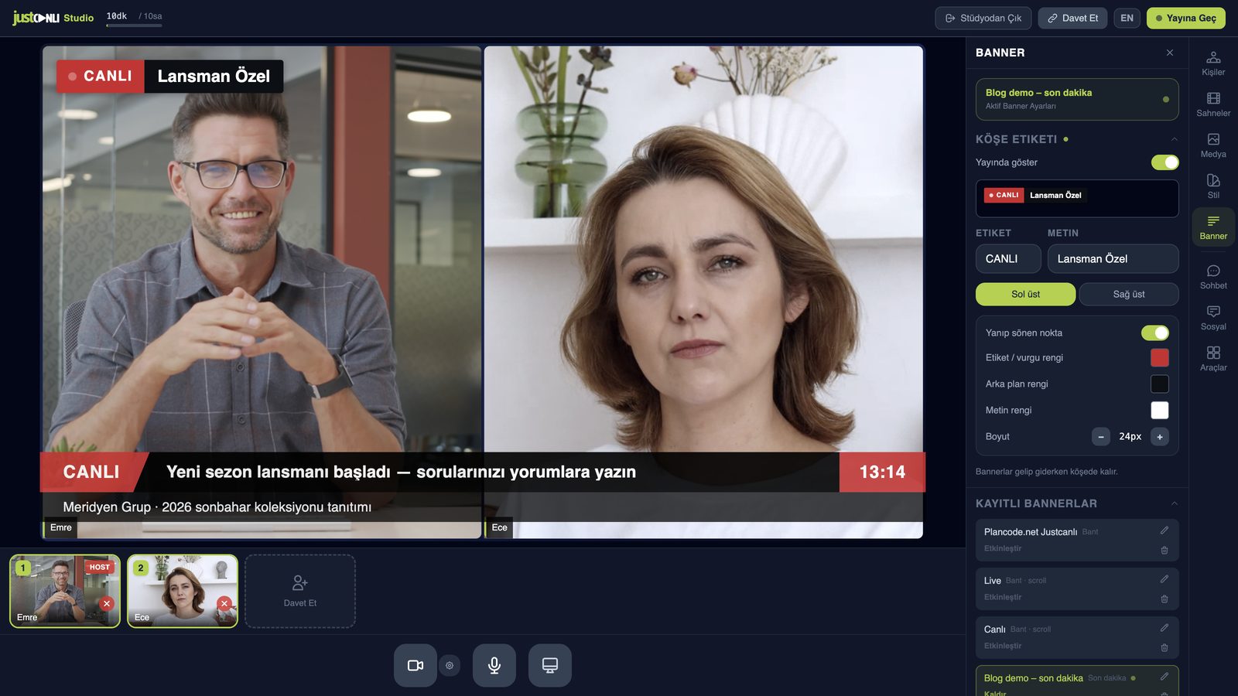Click Stüdyodan Çık button
Viewport: 1238px width, 696px height.
click(983, 18)
